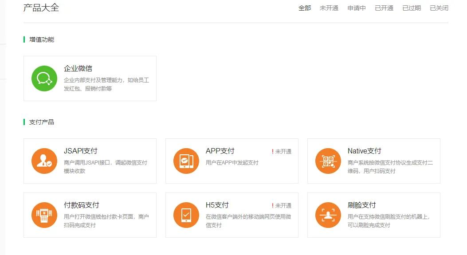467x255 pixels.
Task: Open the APP支付 product title
Action: coord(220,151)
